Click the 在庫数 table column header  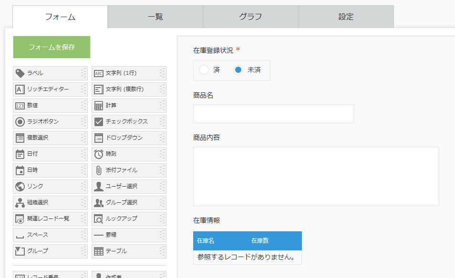(260, 241)
